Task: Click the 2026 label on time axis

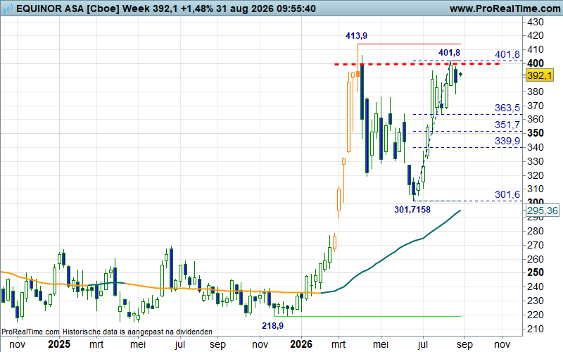Action: pos(301,344)
